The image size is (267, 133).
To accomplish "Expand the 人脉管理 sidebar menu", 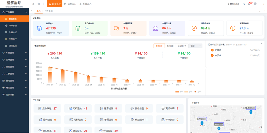I will click(x=14, y=74).
